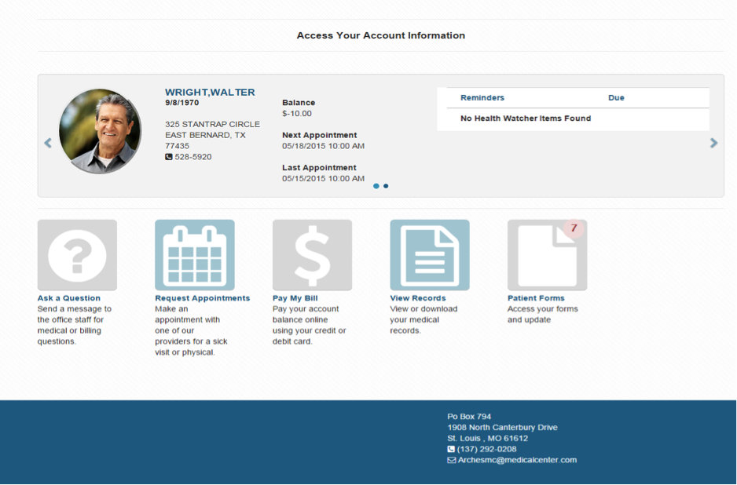This screenshot has width=737, height=485.
Task: Click the red 7 notification badge
Action: (x=574, y=228)
